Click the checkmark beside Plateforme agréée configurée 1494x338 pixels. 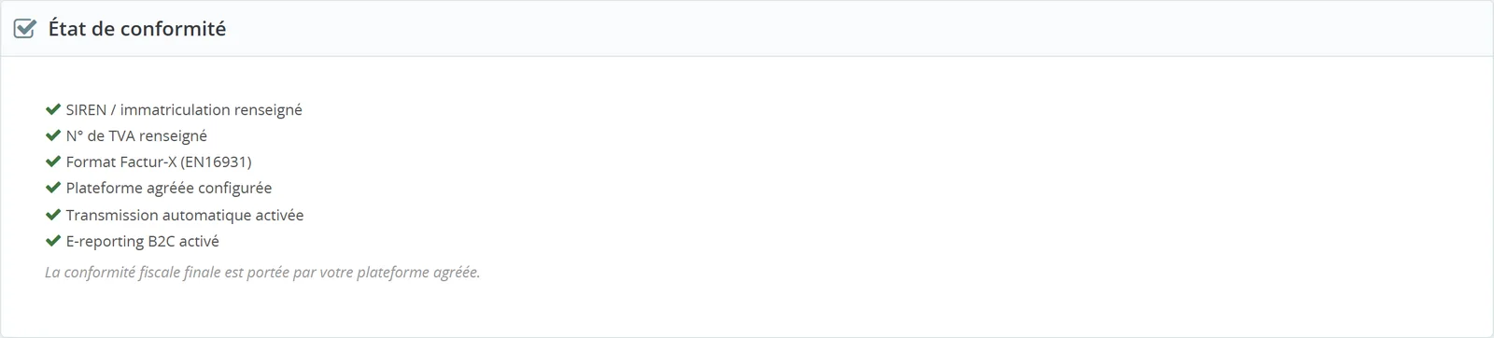pos(53,188)
